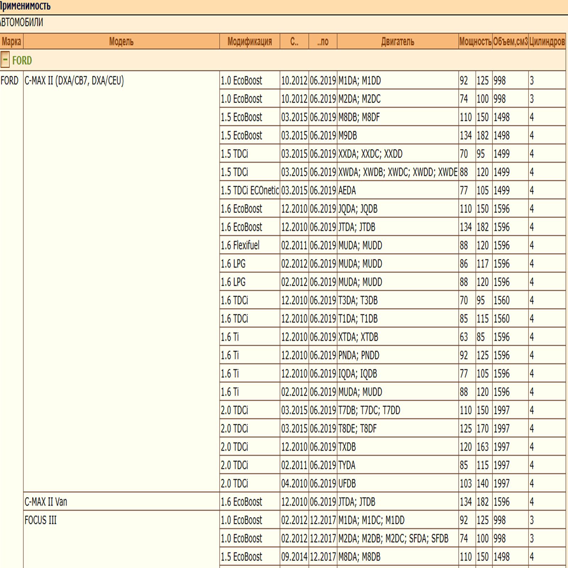The image size is (568, 568).
Task: Click the Марка column header
Action: 11,42
